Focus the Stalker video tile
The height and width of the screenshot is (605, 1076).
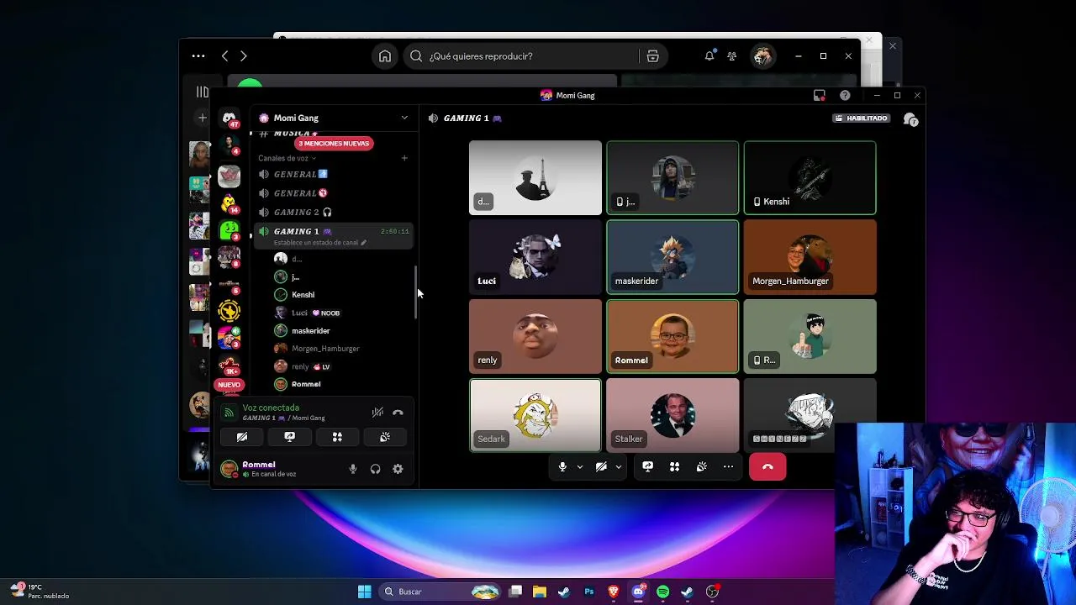click(672, 415)
